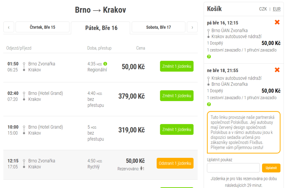Change ticket to the 10:00 departure

pos(177,130)
